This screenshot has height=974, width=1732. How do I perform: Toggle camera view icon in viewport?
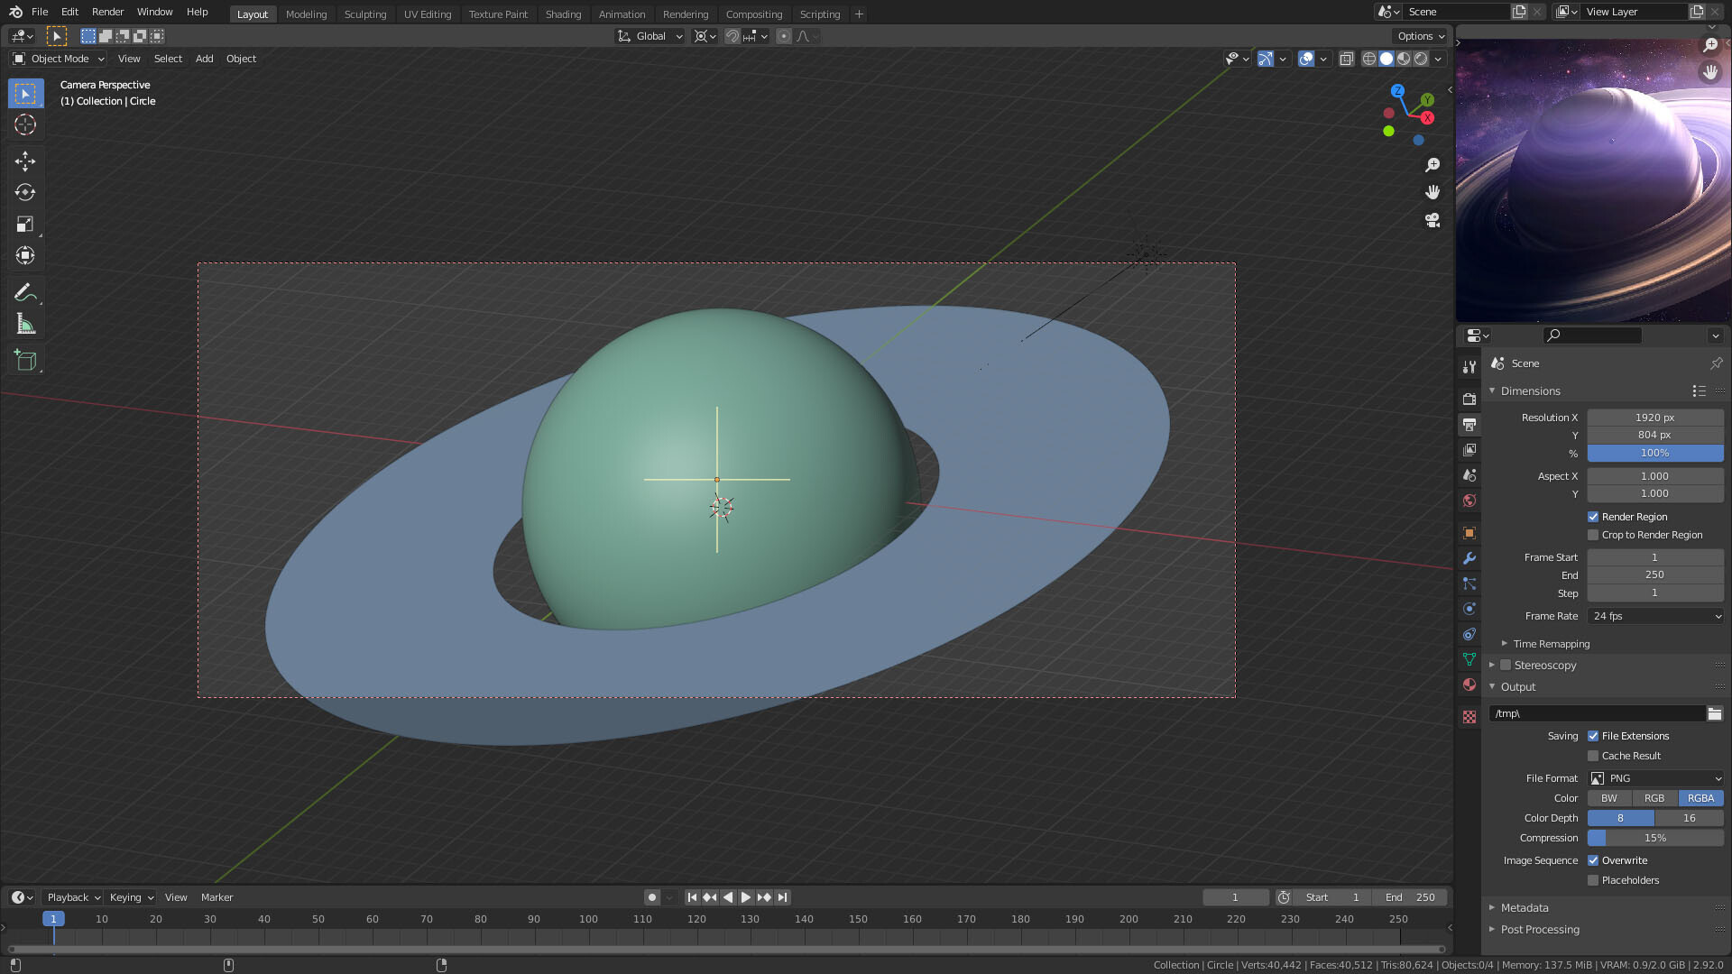1433,220
